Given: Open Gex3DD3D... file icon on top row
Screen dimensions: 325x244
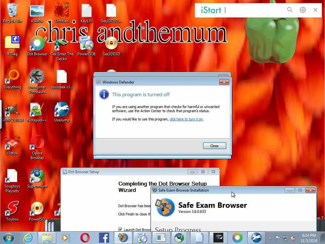Looking at the screenshot, I should [111, 13].
